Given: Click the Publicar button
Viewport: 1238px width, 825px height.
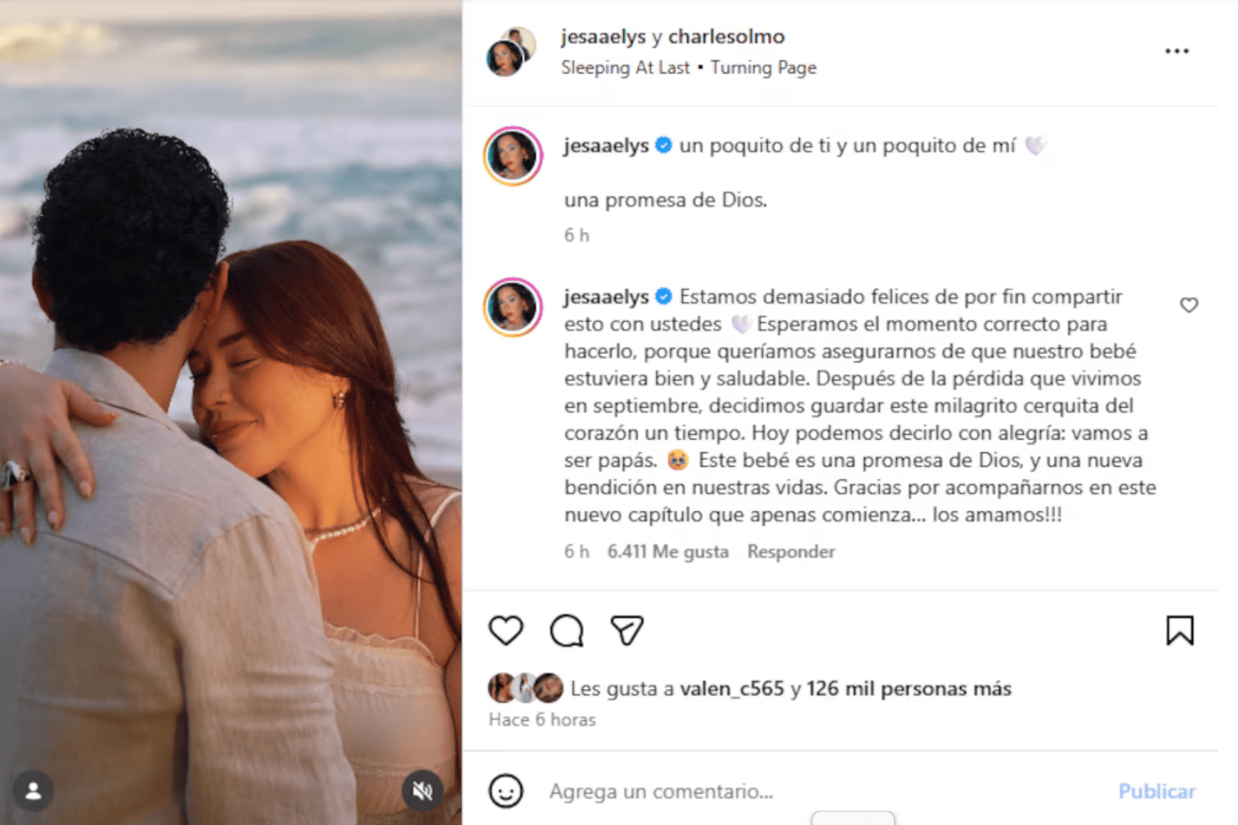Looking at the screenshot, I should [x=1157, y=791].
